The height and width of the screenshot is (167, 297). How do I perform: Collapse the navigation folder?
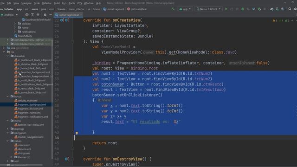pyautogui.click(x=7, y=133)
